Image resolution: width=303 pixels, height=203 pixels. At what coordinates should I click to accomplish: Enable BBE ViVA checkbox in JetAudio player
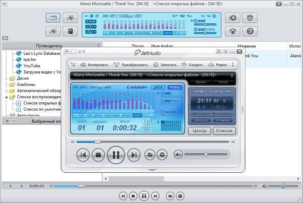(x=162, y=101)
